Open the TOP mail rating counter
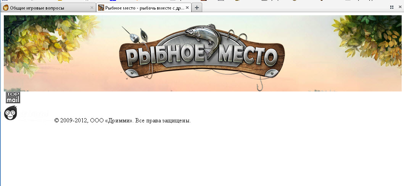This screenshot has height=186, width=404. pyautogui.click(x=13, y=97)
